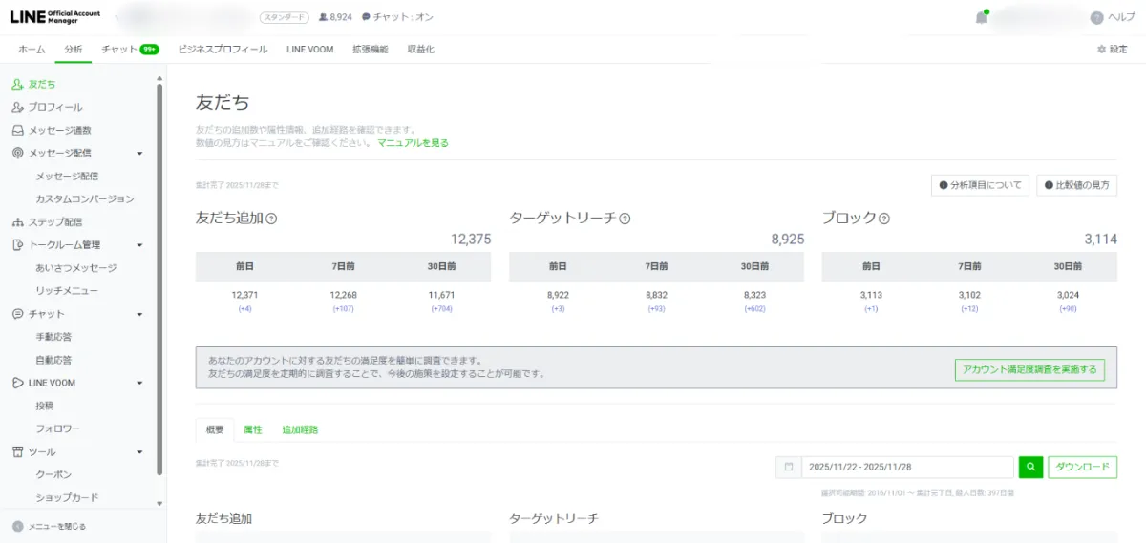Click the settings gear icon

[1101, 49]
